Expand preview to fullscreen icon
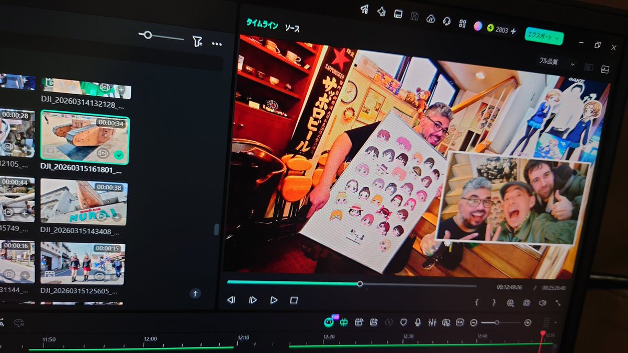628x353 pixels. 558,303
